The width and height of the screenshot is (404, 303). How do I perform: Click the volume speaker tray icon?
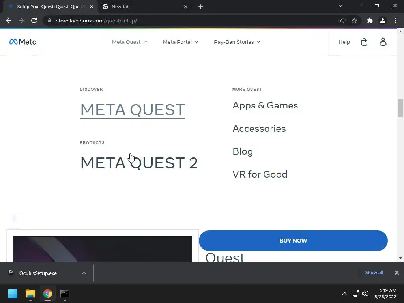[x=365, y=294]
